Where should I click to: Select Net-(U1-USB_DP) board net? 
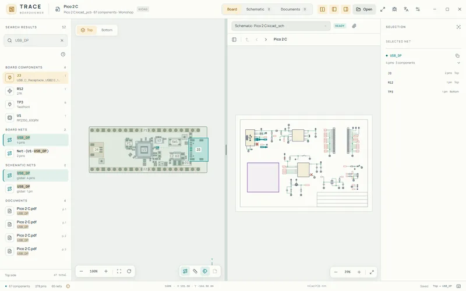point(36,153)
